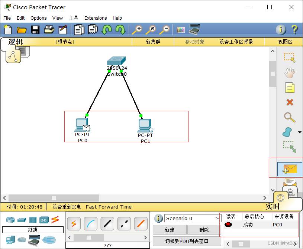Image resolution: width=303 pixels, height=249 pixels.
Task: Zoom out with the minus magnifier
Action: pos(164,30)
